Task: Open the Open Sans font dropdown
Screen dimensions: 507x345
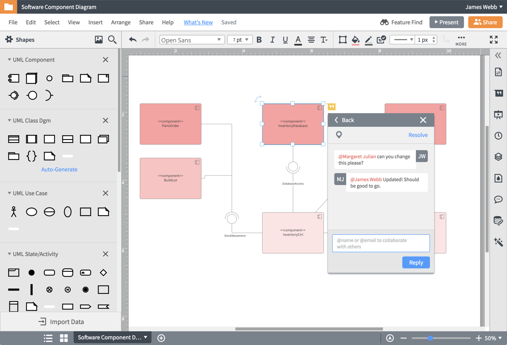Action: (x=191, y=39)
